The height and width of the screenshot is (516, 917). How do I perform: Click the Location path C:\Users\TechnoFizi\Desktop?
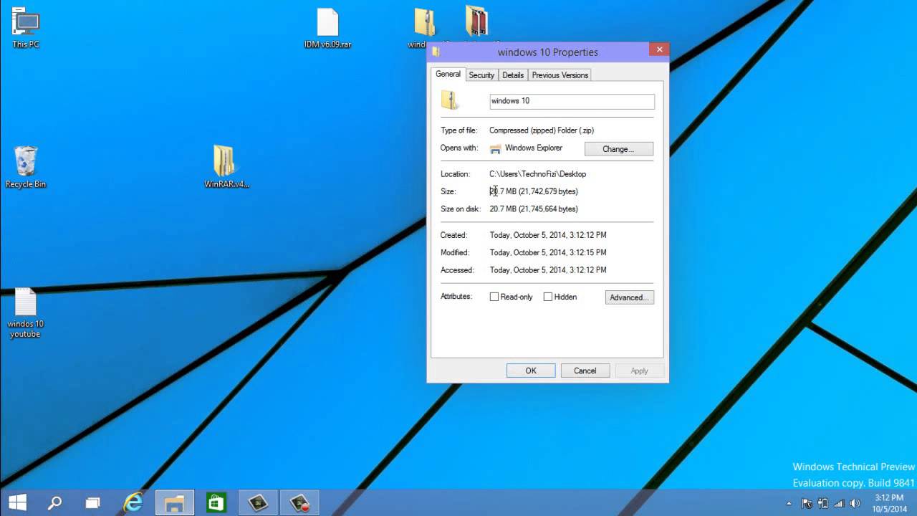pyautogui.click(x=538, y=174)
